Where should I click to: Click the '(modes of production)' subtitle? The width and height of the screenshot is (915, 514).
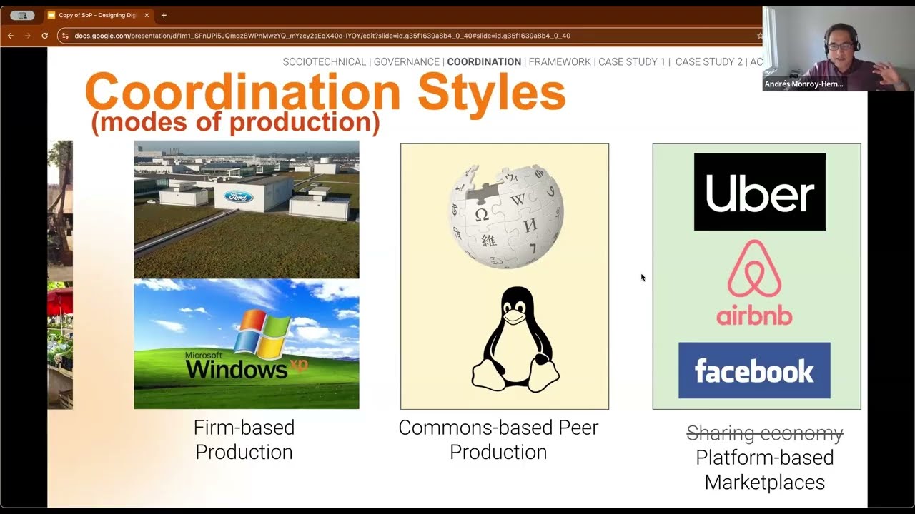pyautogui.click(x=235, y=122)
